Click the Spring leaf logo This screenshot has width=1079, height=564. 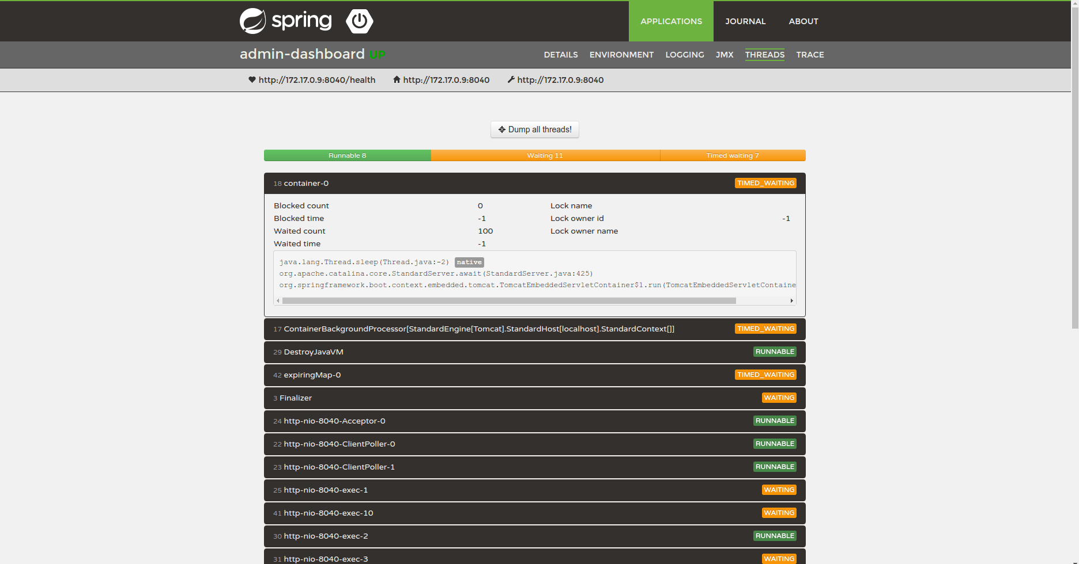(252, 21)
